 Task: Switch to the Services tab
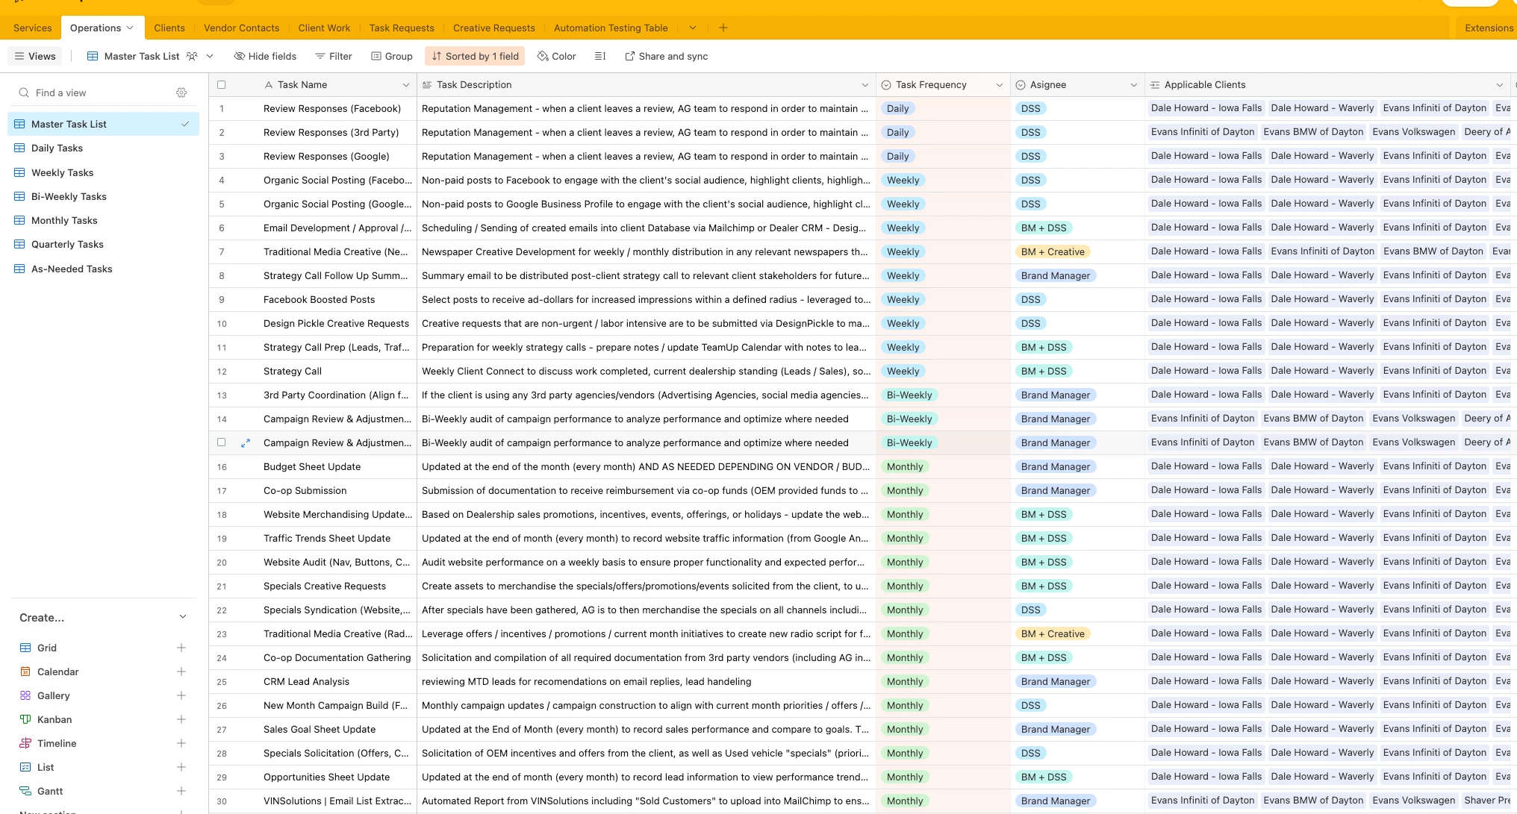[x=33, y=28]
